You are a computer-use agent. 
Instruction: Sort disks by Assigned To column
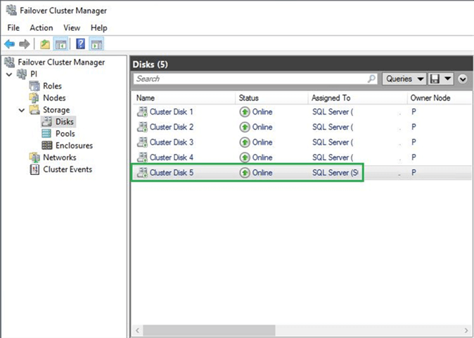click(x=331, y=98)
